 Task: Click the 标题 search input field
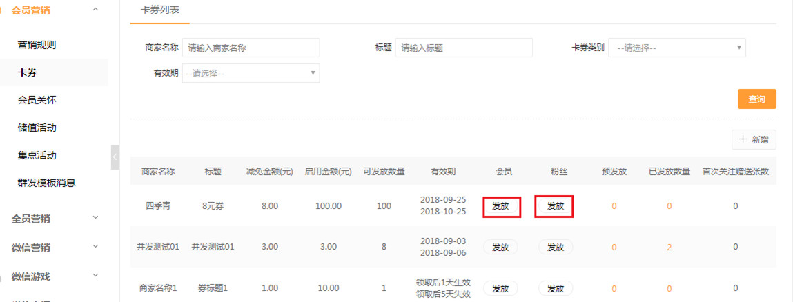click(x=464, y=48)
